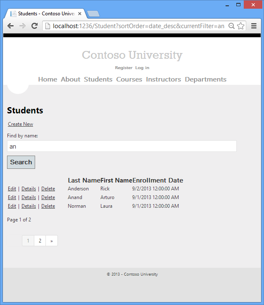This screenshot has width=264, height=305.
Task: Edit the Anand student row
Action: click(12, 197)
